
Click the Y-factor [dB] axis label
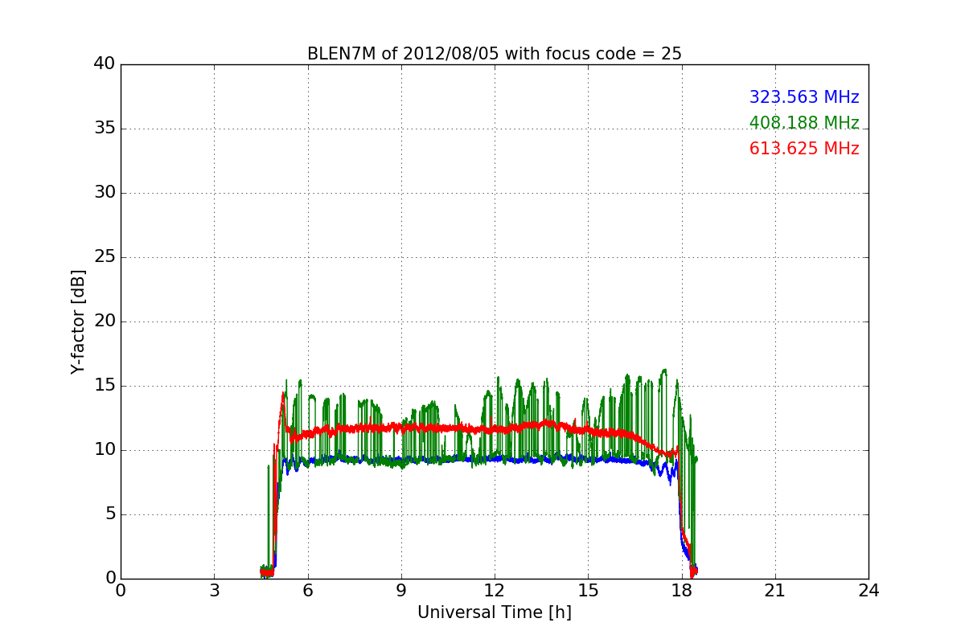[x=78, y=321]
